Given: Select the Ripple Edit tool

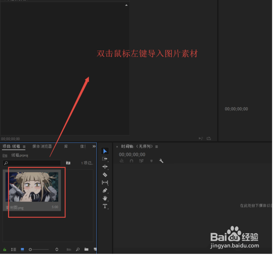Looking at the screenshot, I should pyautogui.click(x=105, y=167).
